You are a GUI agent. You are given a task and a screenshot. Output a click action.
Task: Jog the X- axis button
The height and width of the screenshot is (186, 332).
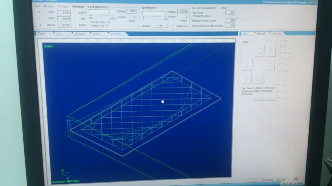(x=247, y=65)
